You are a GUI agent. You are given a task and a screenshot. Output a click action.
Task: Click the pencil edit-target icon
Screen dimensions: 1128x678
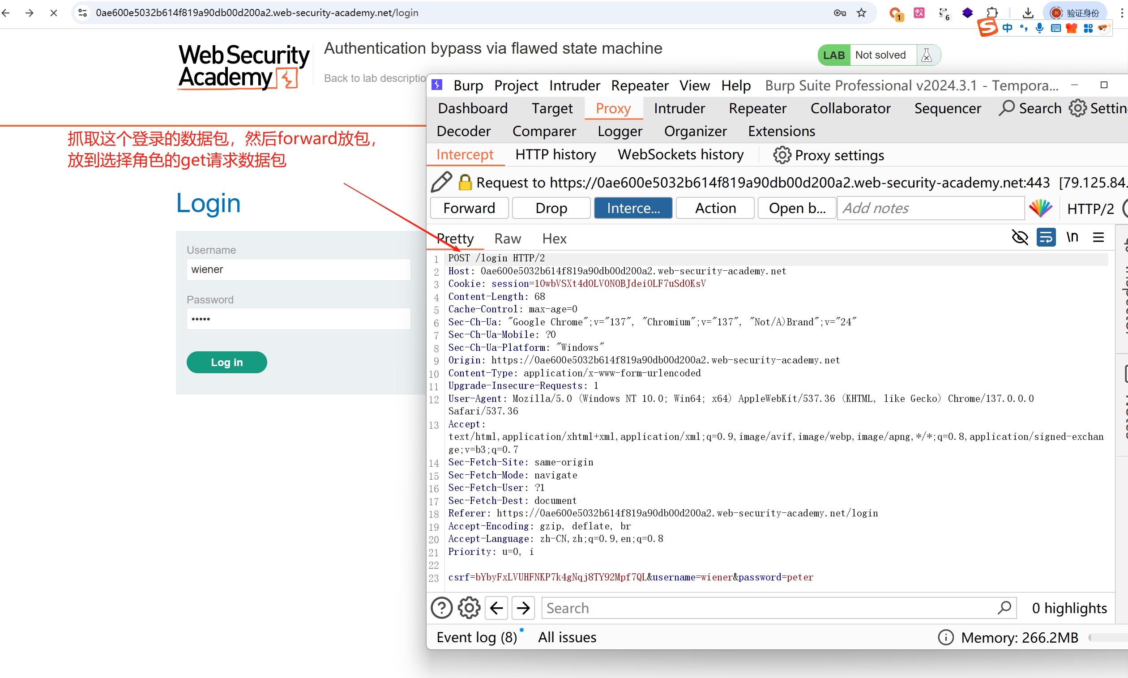(441, 182)
